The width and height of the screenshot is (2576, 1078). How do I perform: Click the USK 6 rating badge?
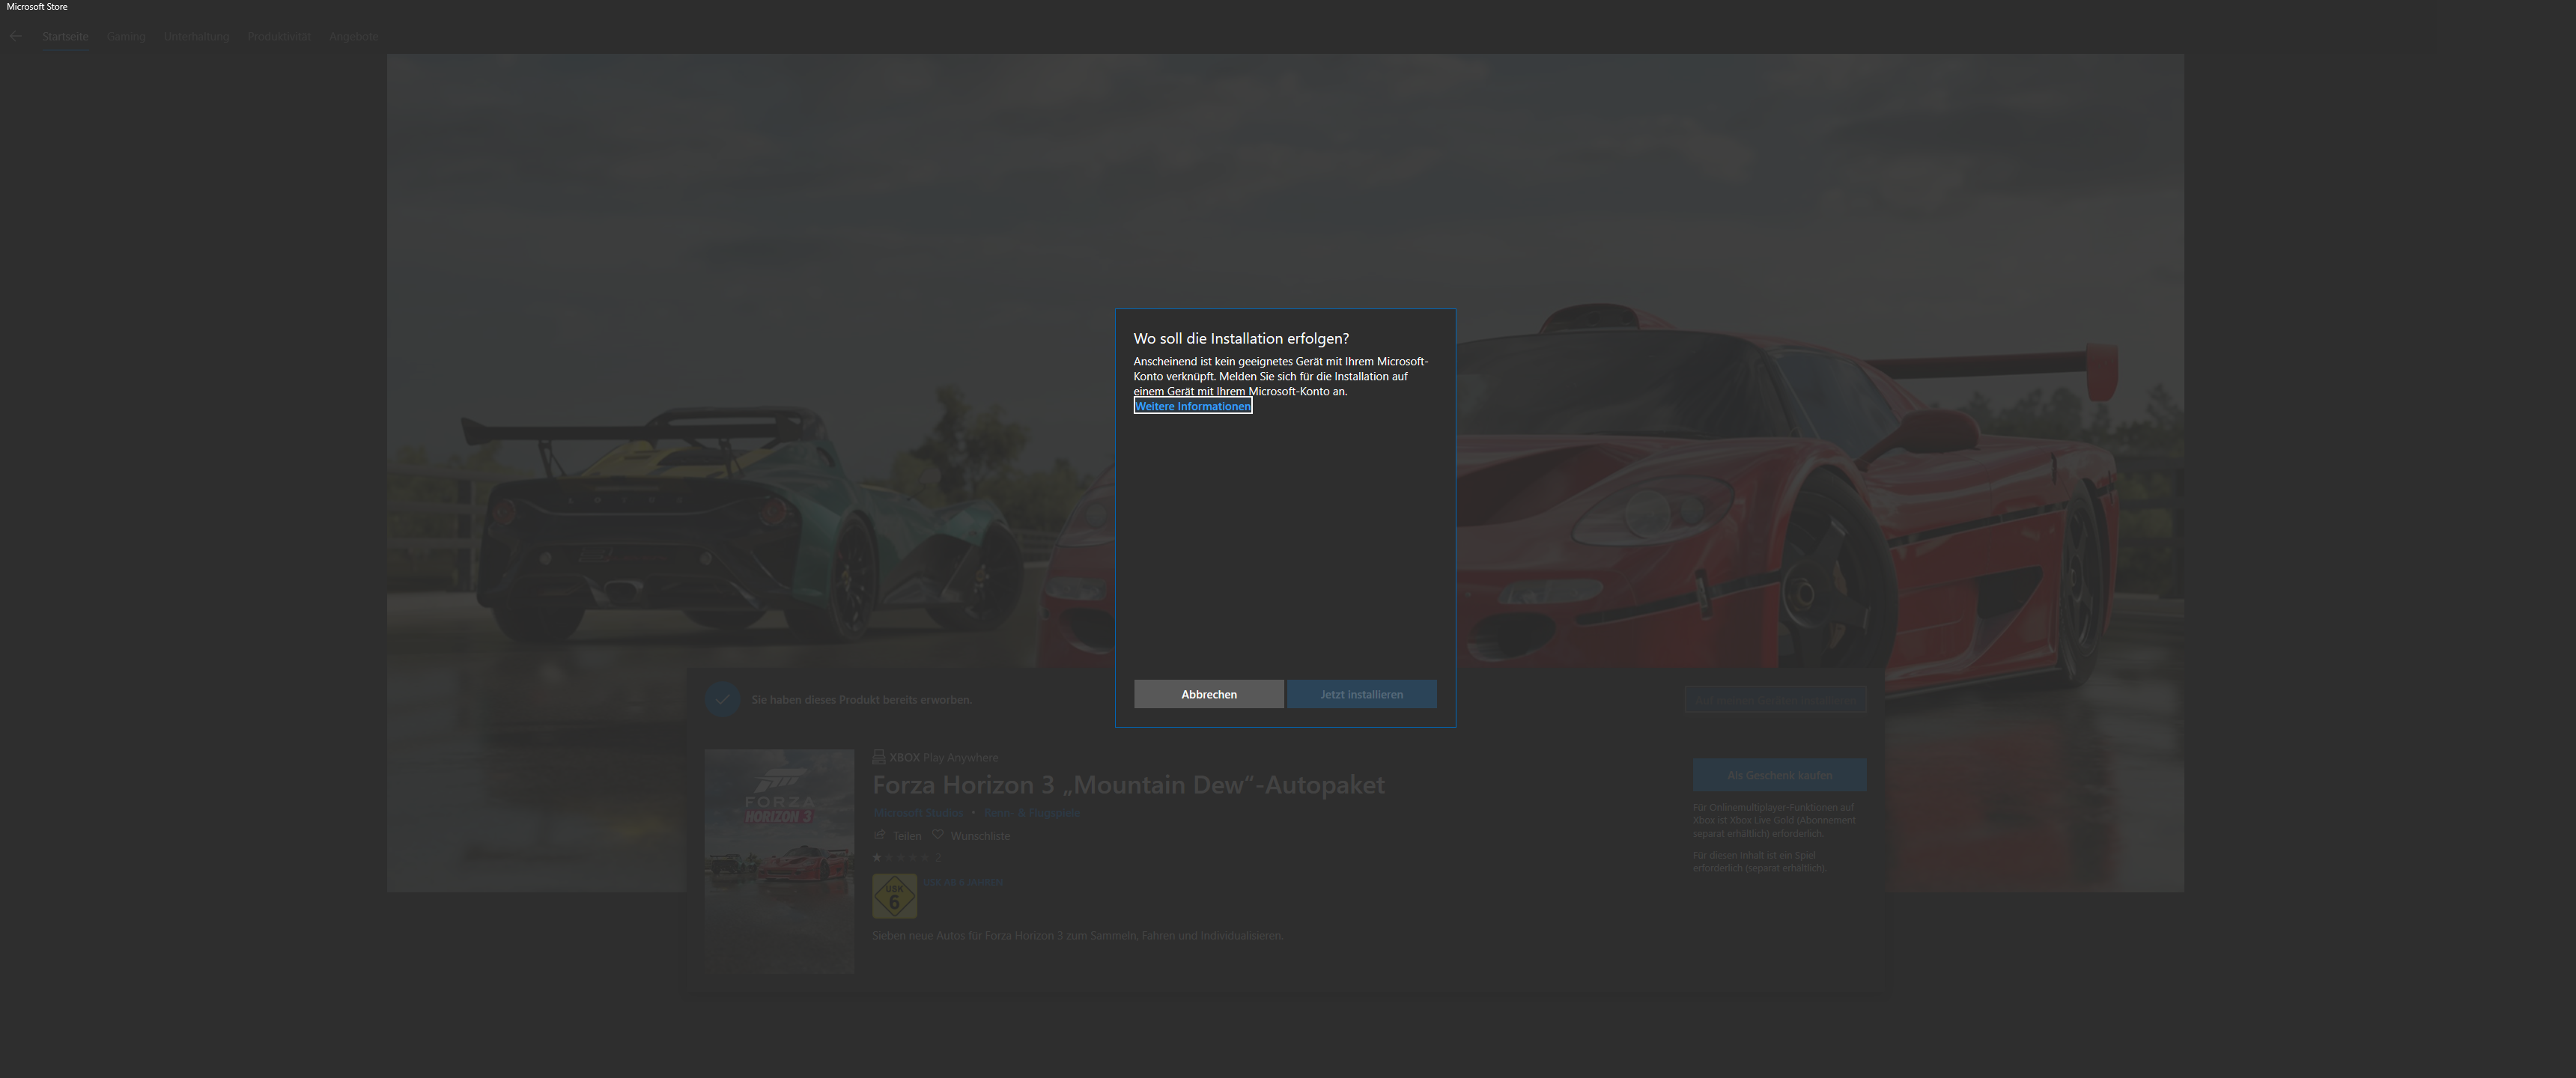click(x=894, y=896)
